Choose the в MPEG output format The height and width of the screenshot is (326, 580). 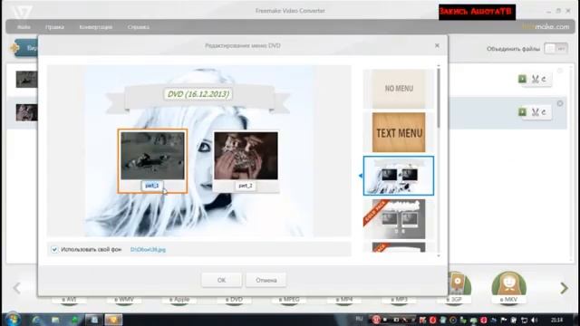289,300
